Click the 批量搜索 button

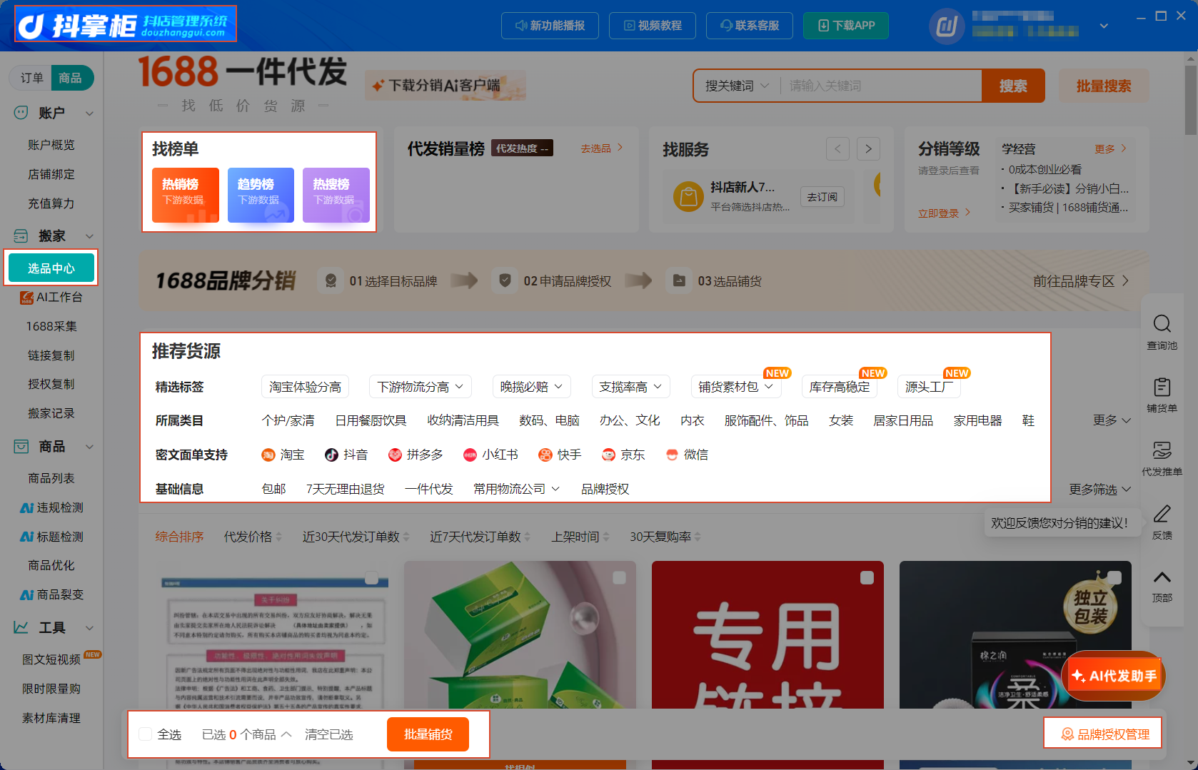click(1104, 86)
